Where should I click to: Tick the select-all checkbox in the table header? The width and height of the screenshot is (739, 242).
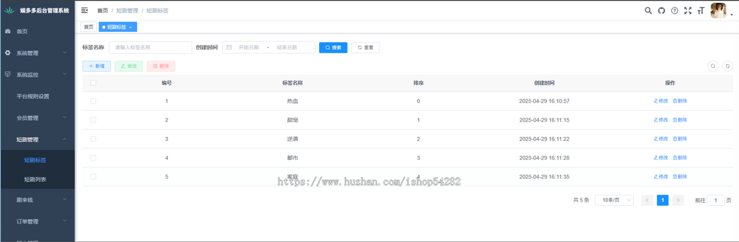tap(94, 82)
